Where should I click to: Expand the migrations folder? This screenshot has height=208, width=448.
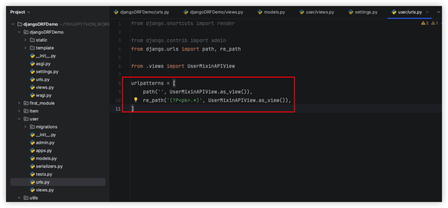(25, 127)
